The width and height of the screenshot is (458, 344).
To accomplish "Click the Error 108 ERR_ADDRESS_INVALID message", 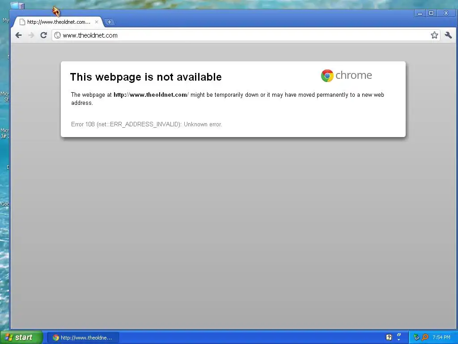I will [x=147, y=125].
